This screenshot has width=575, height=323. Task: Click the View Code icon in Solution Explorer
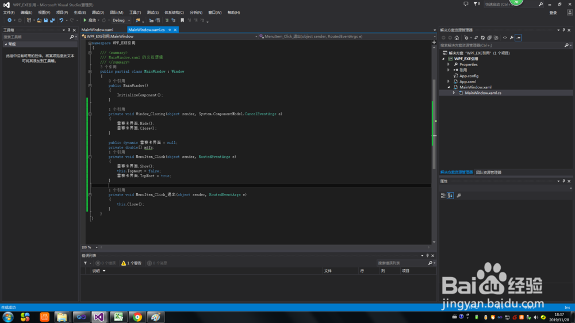click(x=505, y=38)
